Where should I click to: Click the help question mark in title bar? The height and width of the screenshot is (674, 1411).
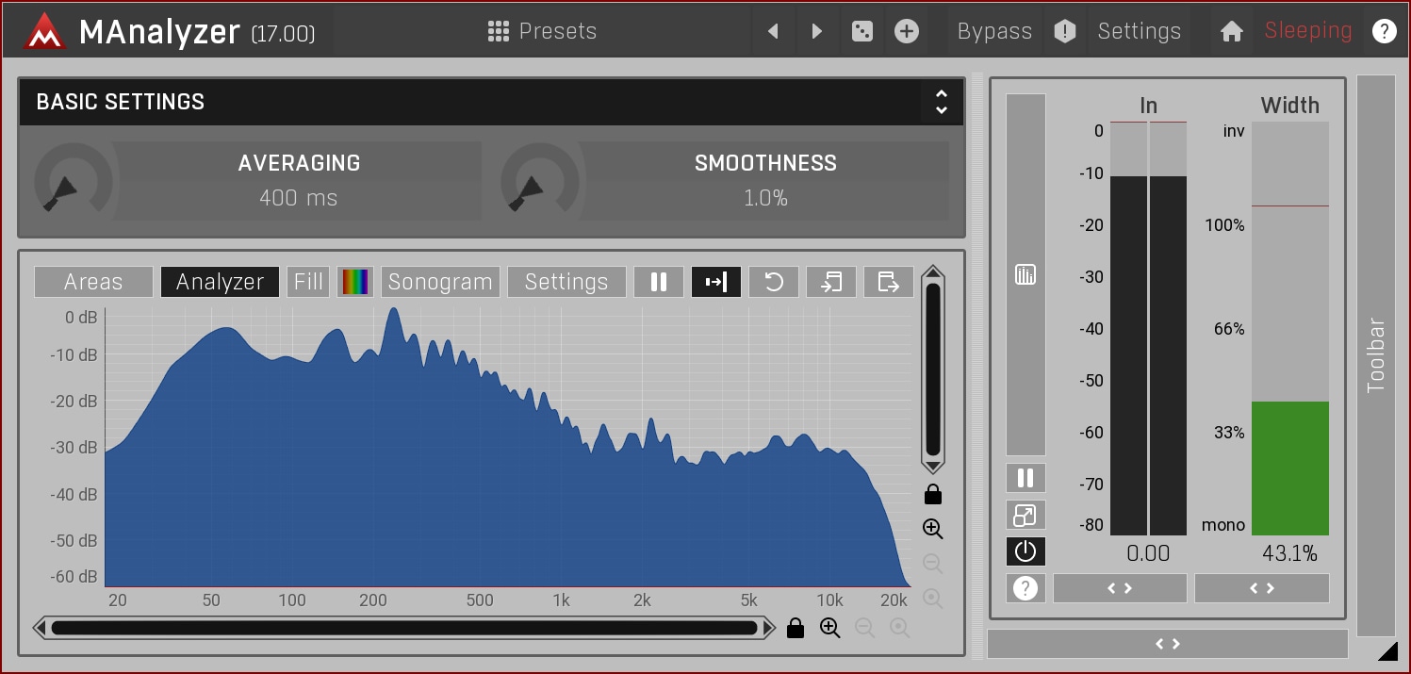1384,31
